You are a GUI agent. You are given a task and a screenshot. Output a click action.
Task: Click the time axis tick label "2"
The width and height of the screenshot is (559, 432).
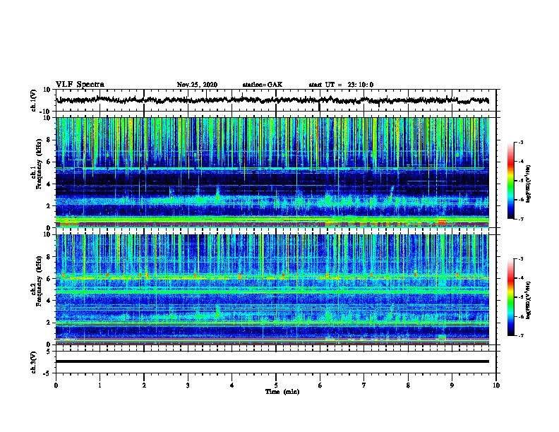pos(144,385)
